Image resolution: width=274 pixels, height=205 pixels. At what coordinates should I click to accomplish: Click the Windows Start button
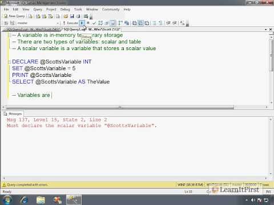[7, 200]
